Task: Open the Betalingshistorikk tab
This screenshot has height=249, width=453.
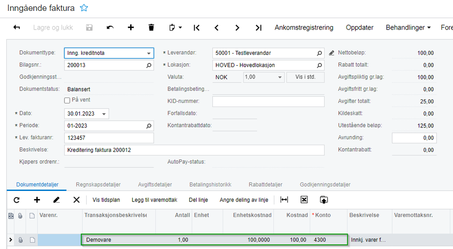Action: 210,185
